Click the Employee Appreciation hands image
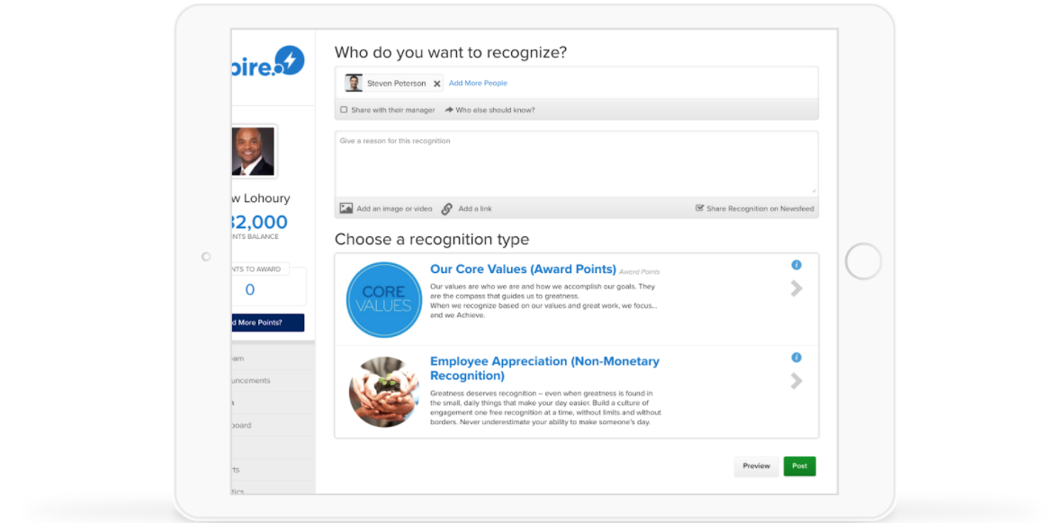 pos(383,391)
